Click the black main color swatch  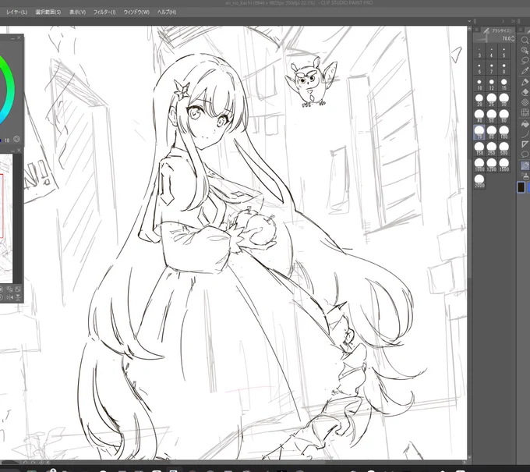pyautogui.click(x=521, y=187)
